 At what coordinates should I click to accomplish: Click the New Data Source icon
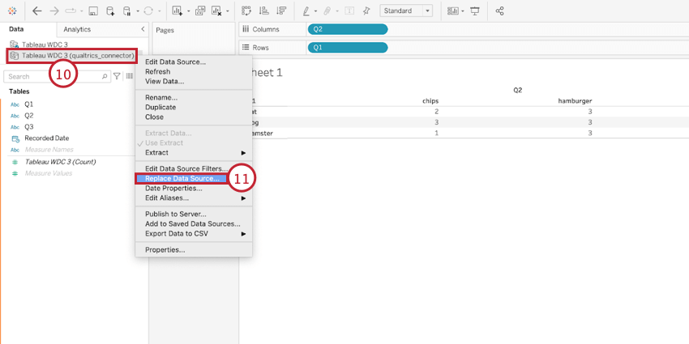(x=110, y=11)
